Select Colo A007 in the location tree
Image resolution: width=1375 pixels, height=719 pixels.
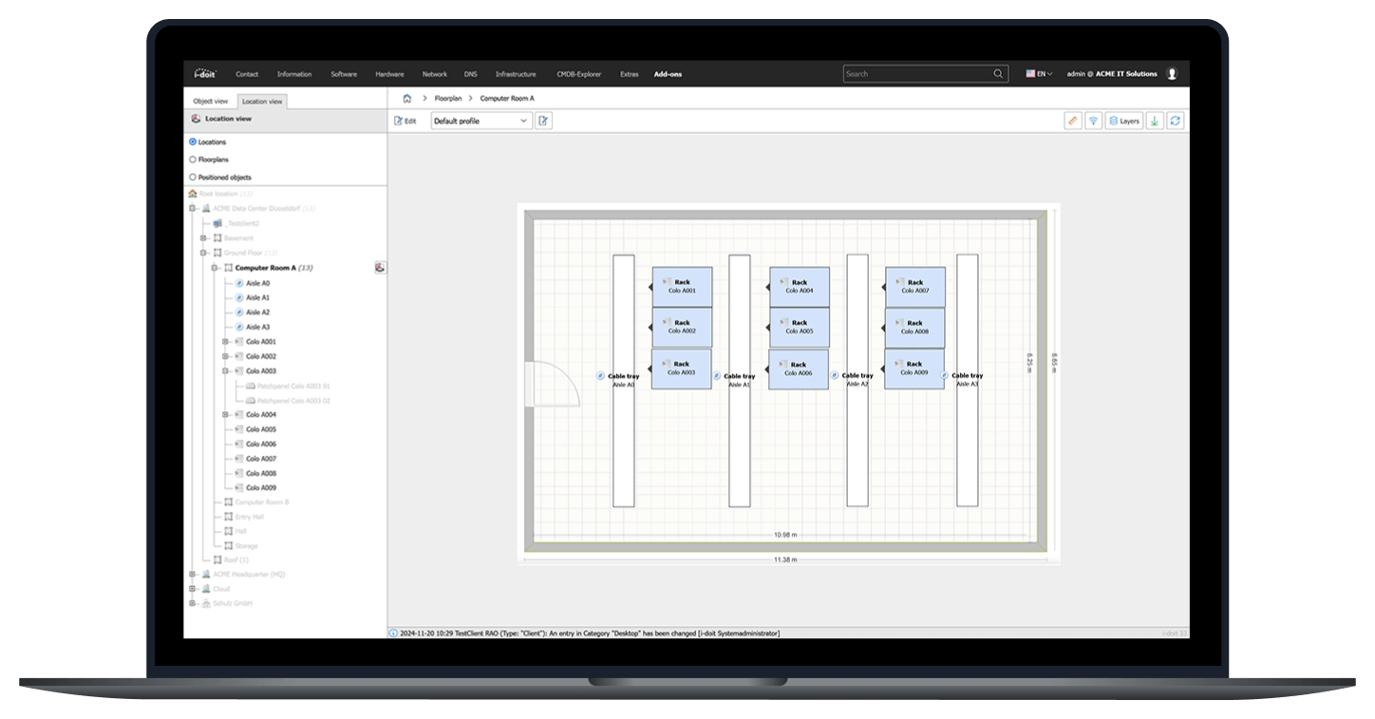pyautogui.click(x=261, y=459)
